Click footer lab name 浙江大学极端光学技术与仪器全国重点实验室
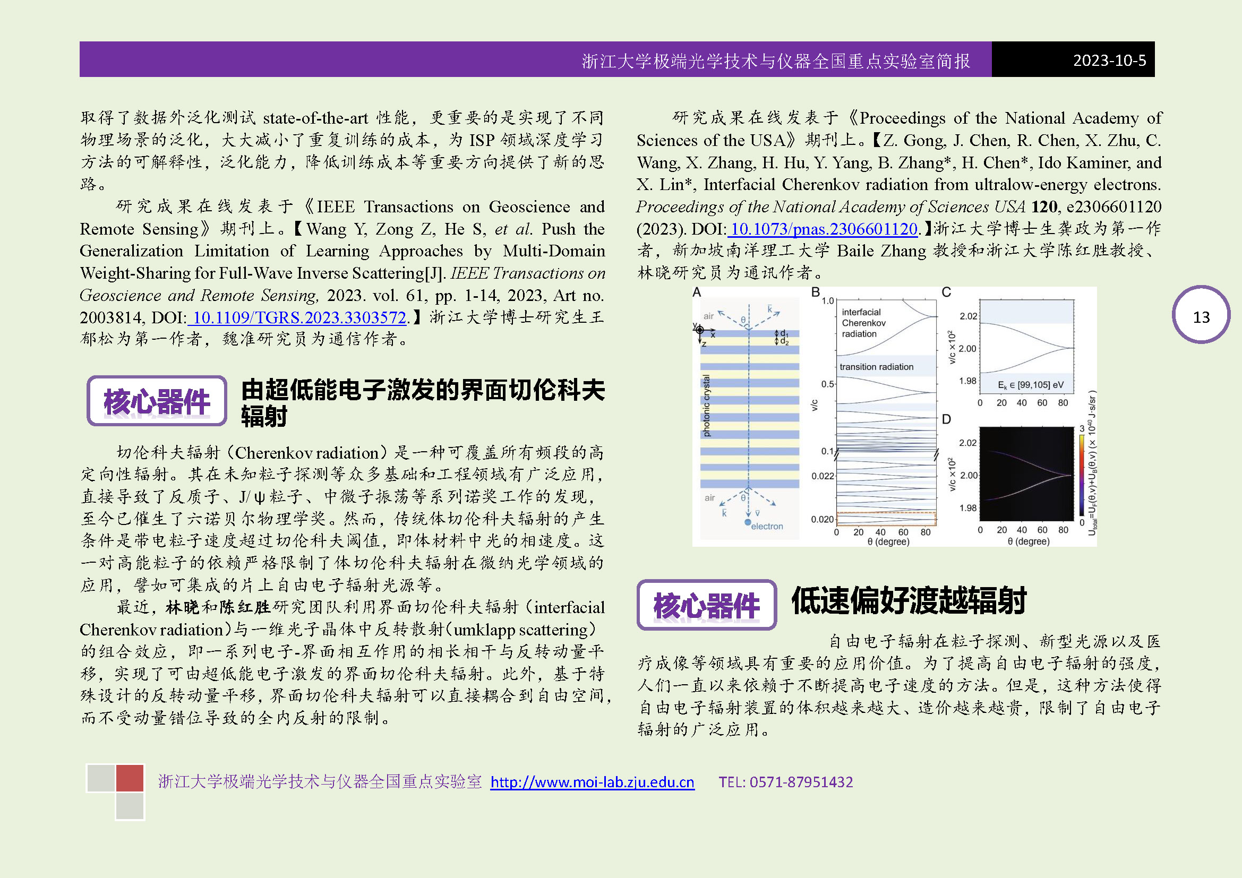The image size is (1242, 878). (x=320, y=782)
